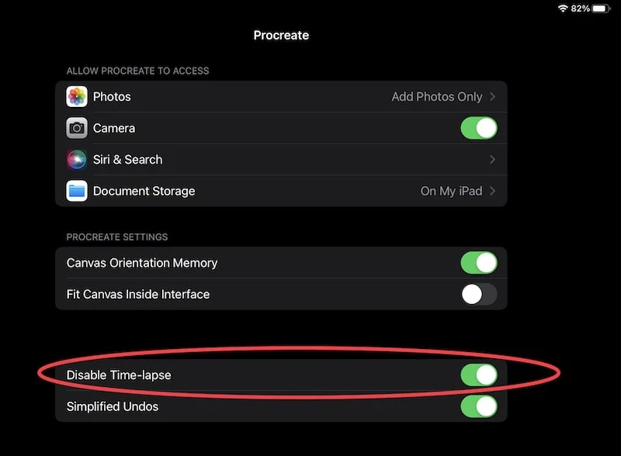Expand Siri & Search chevron
Screen dimensions: 621x456
tap(492, 160)
